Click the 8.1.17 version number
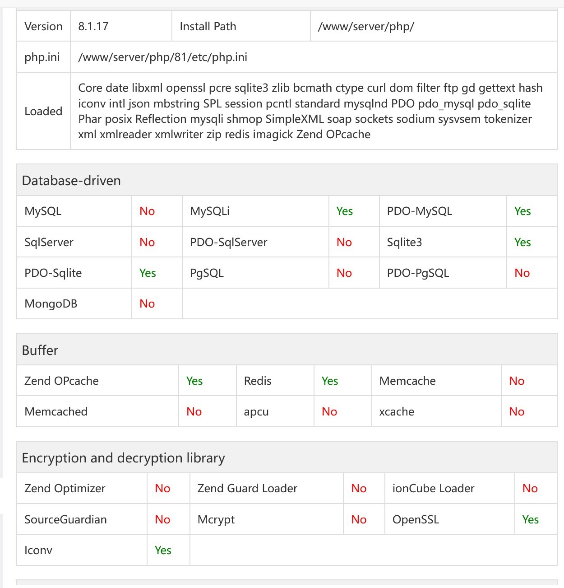The height and width of the screenshot is (588, 564). (x=93, y=27)
